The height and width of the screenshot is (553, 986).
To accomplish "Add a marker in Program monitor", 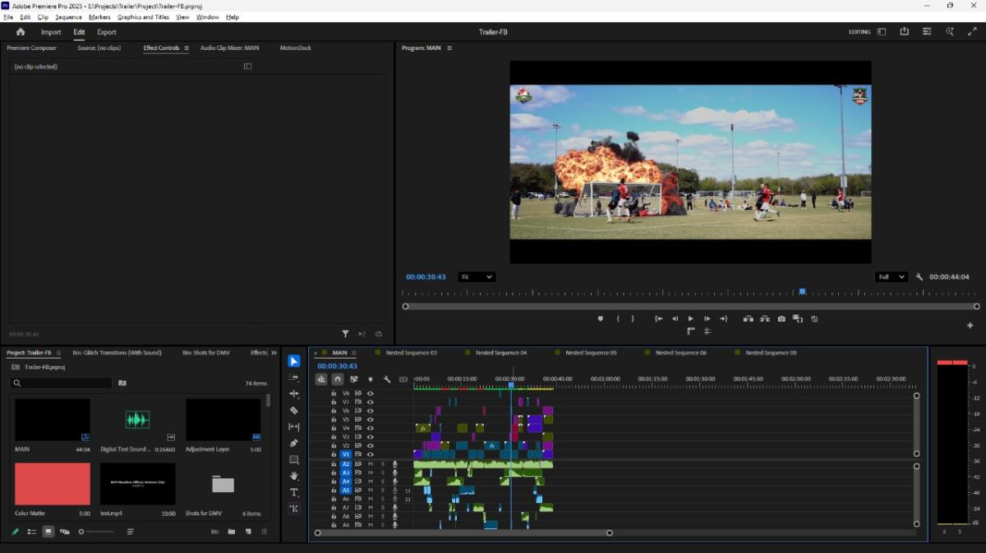I will [x=600, y=318].
